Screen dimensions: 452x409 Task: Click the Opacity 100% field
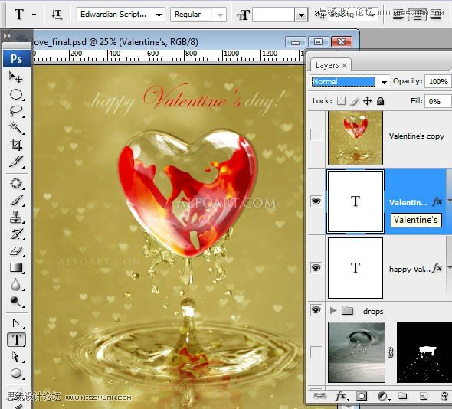tap(438, 81)
